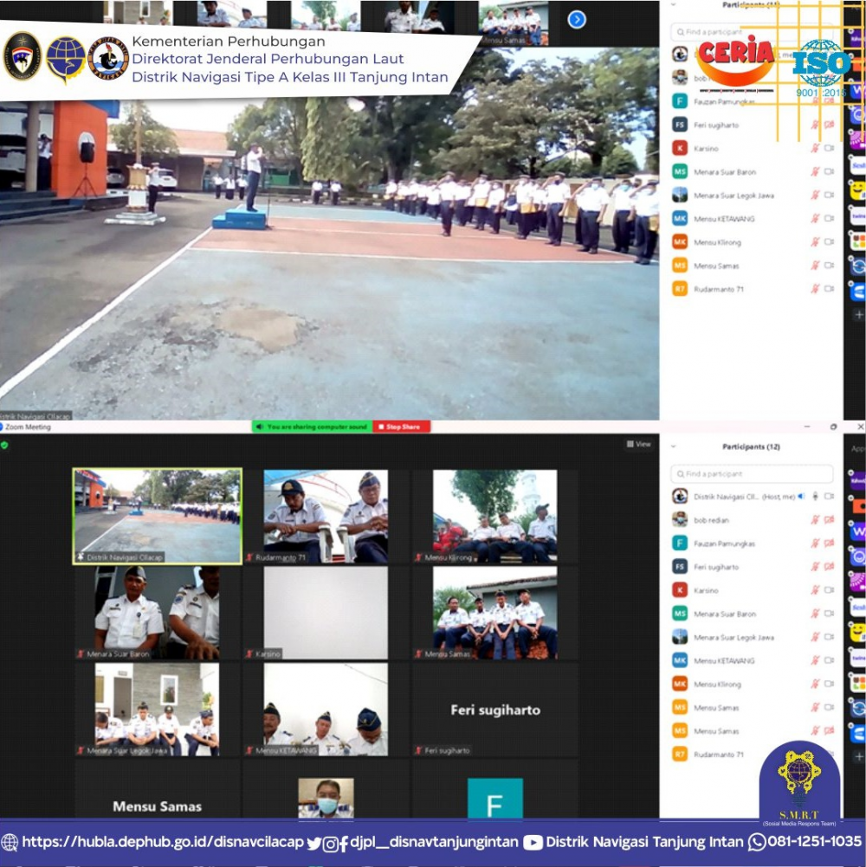The width and height of the screenshot is (866, 867).
Task: Select Rudarmanto 71 row in upper participants list
Action: click(x=753, y=289)
